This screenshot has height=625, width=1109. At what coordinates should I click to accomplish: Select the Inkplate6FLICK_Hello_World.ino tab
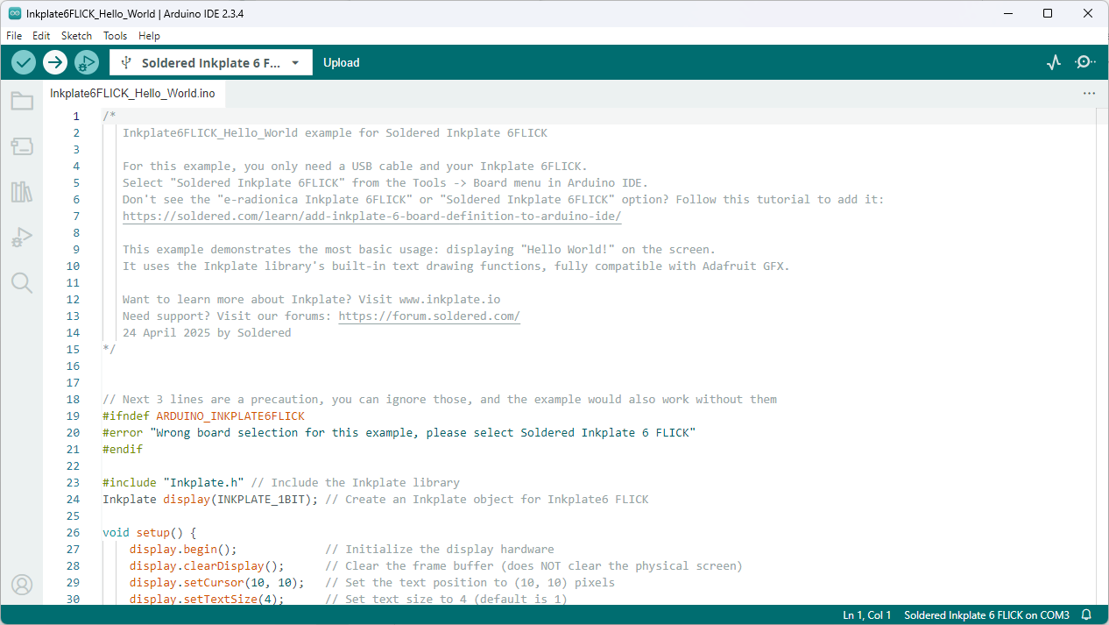pyautogui.click(x=132, y=93)
